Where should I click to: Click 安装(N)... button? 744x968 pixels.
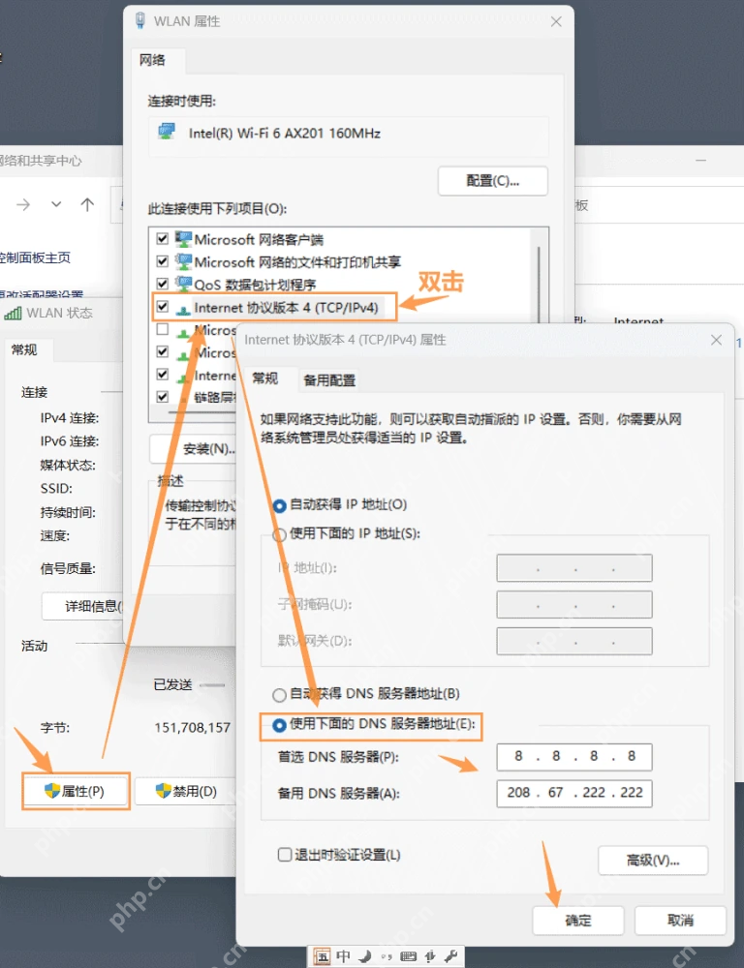pyautogui.click(x=193, y=449)
